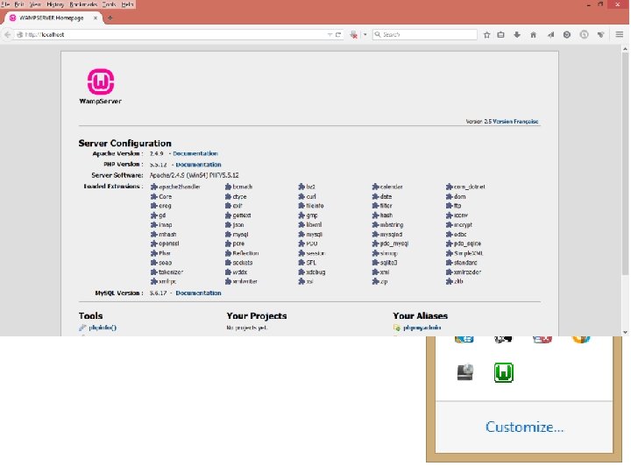Click the pink WampServer logo
Viewport: 631px width, 473px height.
[x=101, y=81]
